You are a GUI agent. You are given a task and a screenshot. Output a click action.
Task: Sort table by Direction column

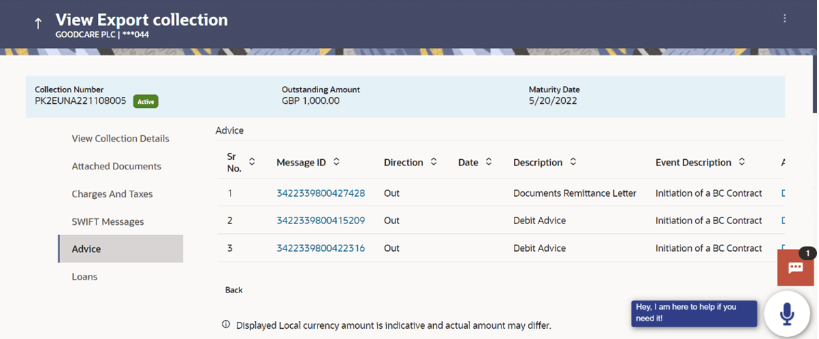pos(433,162)
